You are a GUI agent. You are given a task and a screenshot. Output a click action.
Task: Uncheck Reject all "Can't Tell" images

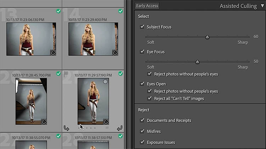click(149, 98)
